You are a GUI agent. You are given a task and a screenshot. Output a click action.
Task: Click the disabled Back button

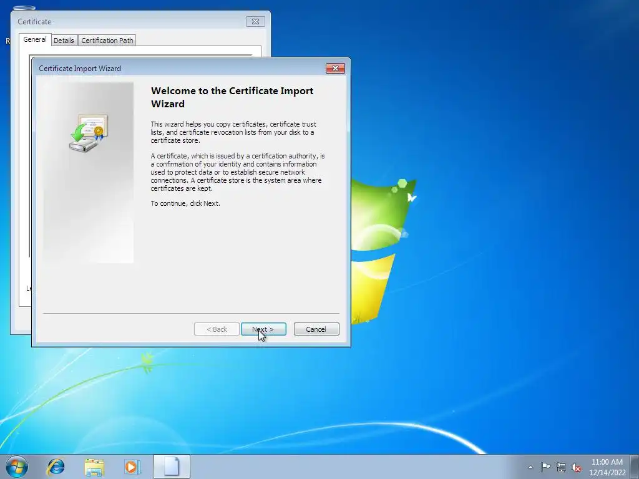click(217, 329)
